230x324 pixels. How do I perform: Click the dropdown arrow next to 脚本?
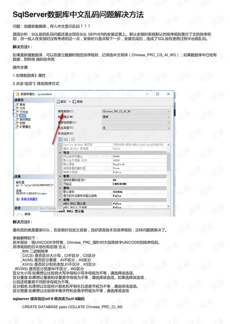tap(70, 101)
